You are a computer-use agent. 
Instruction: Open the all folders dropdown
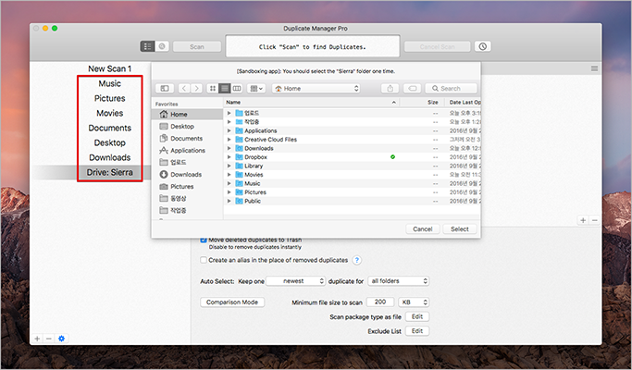click(398, 281)
